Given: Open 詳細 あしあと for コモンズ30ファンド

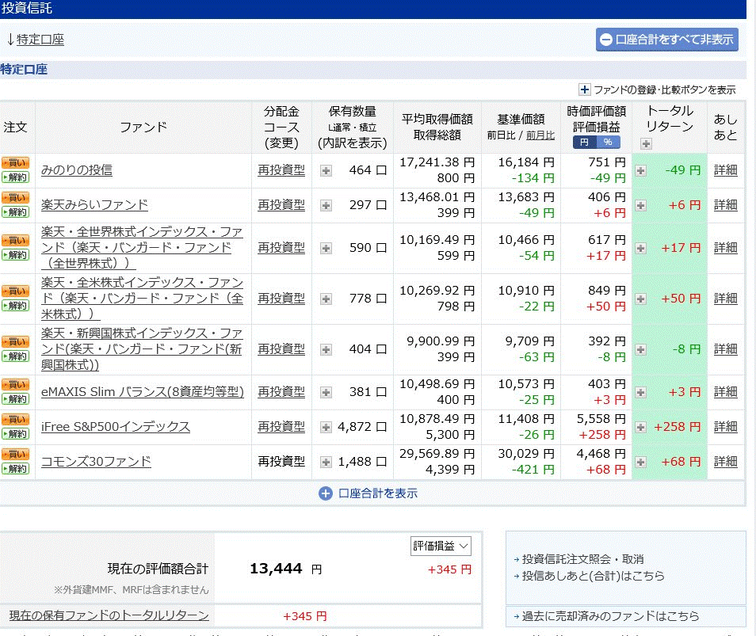Looking at the screenshot, I should point(726,462).
